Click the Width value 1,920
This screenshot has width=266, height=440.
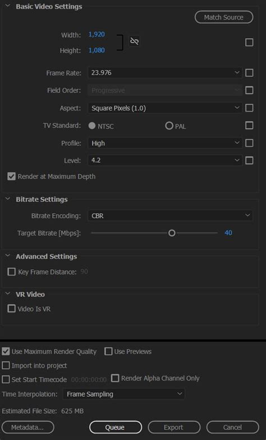97,34
